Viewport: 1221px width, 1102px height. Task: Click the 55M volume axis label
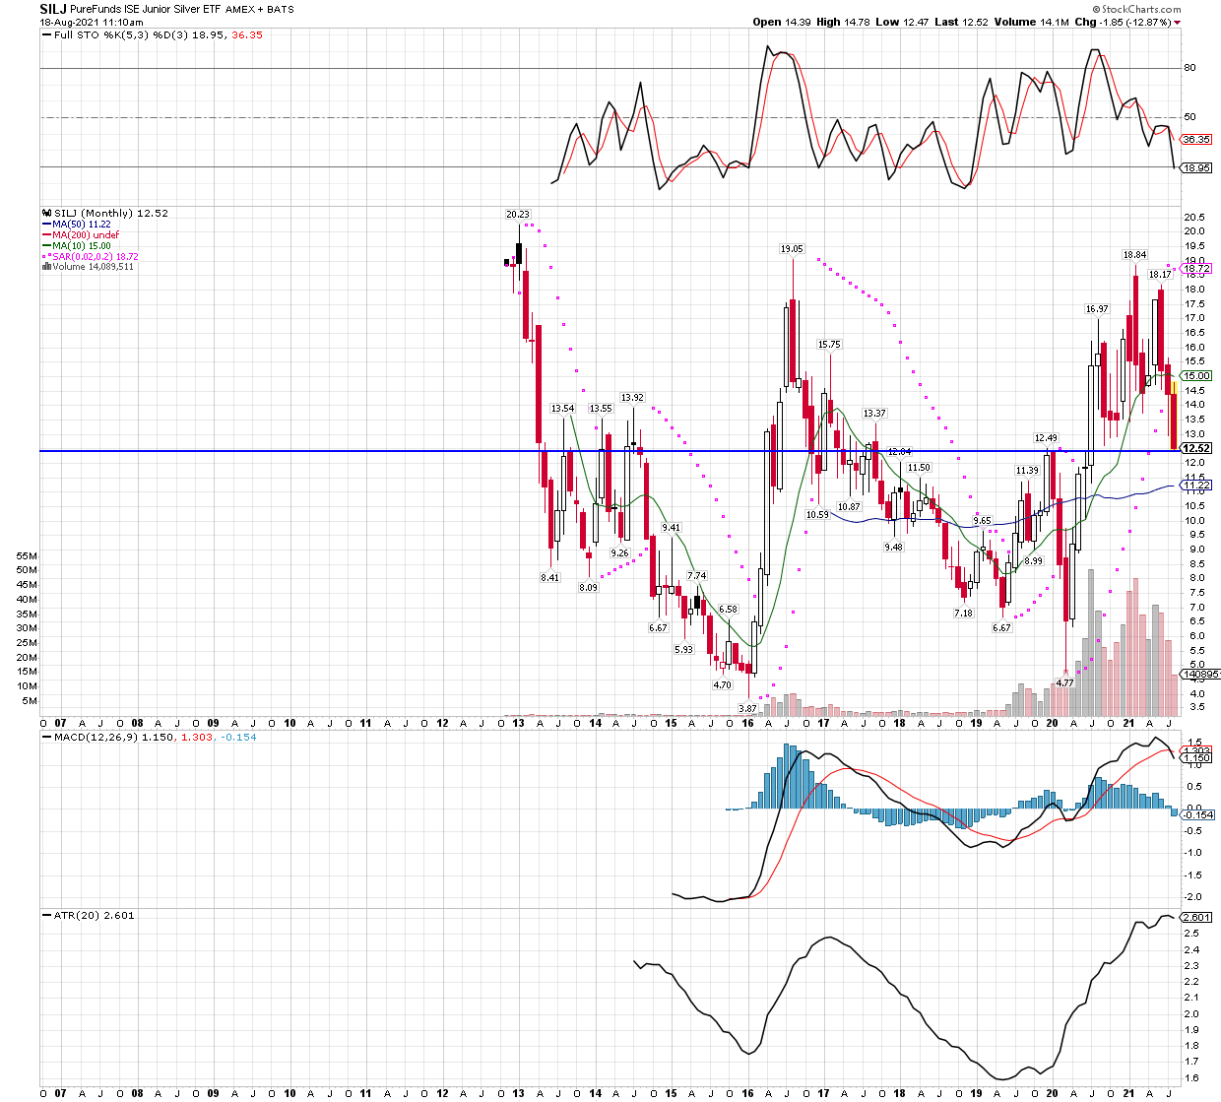pos(27,555)
